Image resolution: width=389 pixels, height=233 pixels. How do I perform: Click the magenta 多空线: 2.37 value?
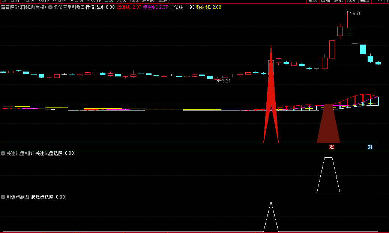pos(155,7)
